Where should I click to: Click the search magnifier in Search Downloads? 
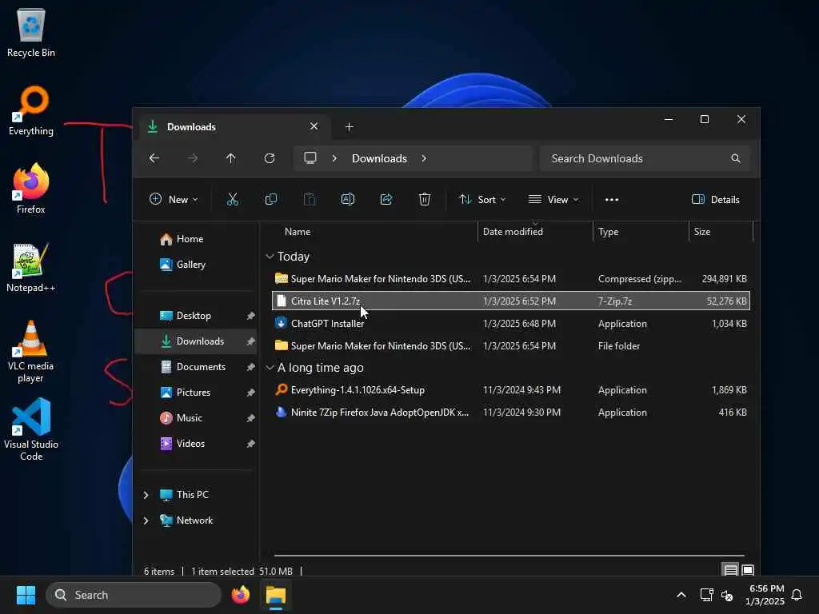pyautogui.click(x=736, y=158)
